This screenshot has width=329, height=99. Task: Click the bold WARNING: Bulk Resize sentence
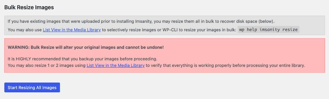(x=86, y=48)
